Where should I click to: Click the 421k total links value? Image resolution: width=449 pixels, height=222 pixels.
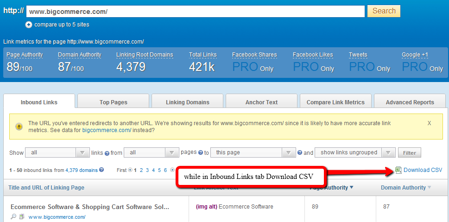pos(202,66)
